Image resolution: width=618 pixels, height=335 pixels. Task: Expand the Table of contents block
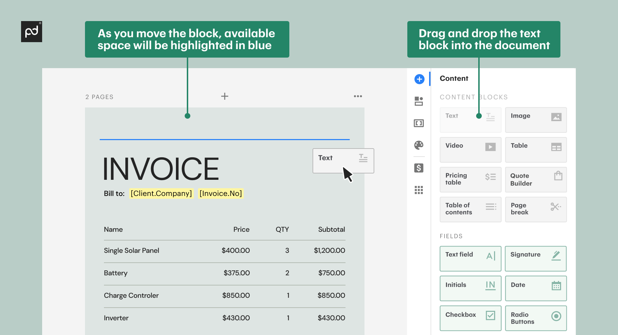click(470, 209)
